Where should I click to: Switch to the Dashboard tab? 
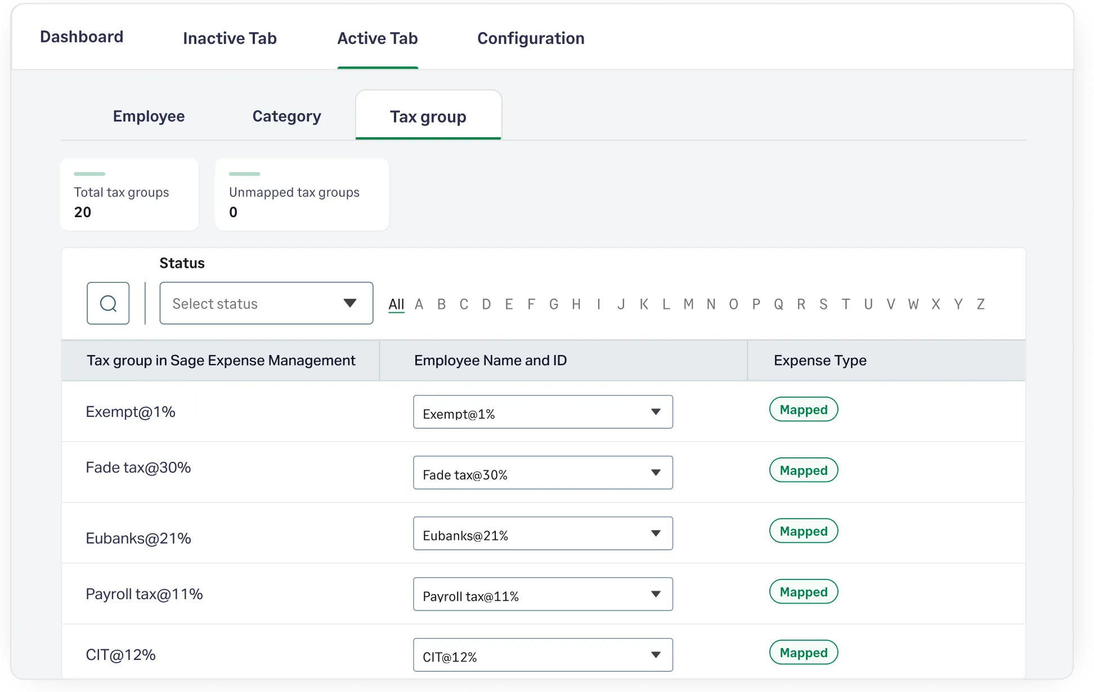click(x=82, y=37)
